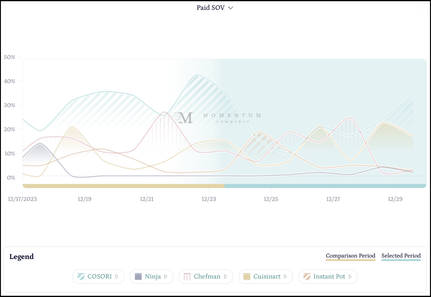Expand the Instant Pot legend arrow
The height and width of the screenshot is (297, 431).
coord(350,276)
